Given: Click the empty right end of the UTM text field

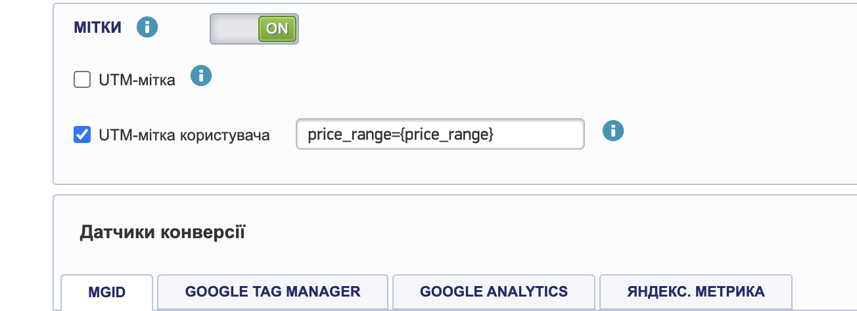Looking at the screenshot, I should [x=552, y=135].
